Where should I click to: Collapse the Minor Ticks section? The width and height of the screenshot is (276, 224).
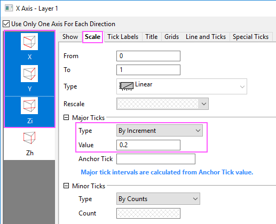click(66, 186)
